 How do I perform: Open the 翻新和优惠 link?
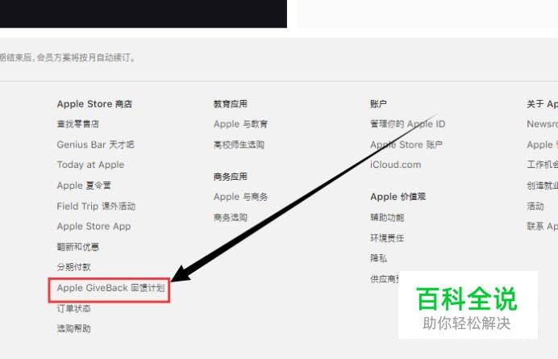coord(78,247)
